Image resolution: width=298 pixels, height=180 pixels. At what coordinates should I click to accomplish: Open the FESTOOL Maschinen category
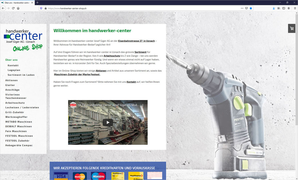(x=19, y=136)
